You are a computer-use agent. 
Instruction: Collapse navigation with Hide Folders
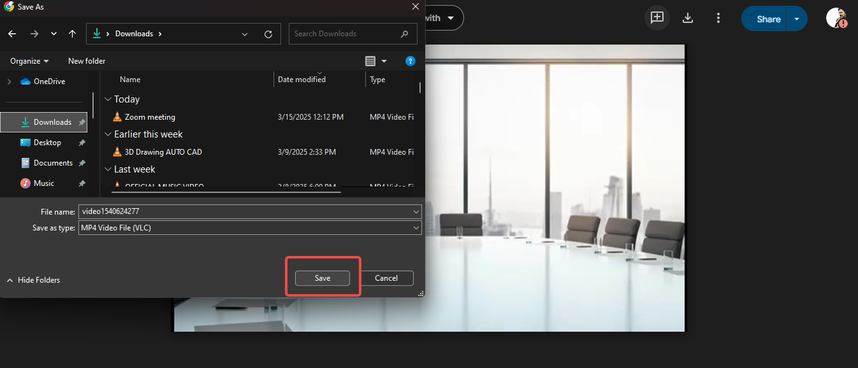[x=33, y=280]
